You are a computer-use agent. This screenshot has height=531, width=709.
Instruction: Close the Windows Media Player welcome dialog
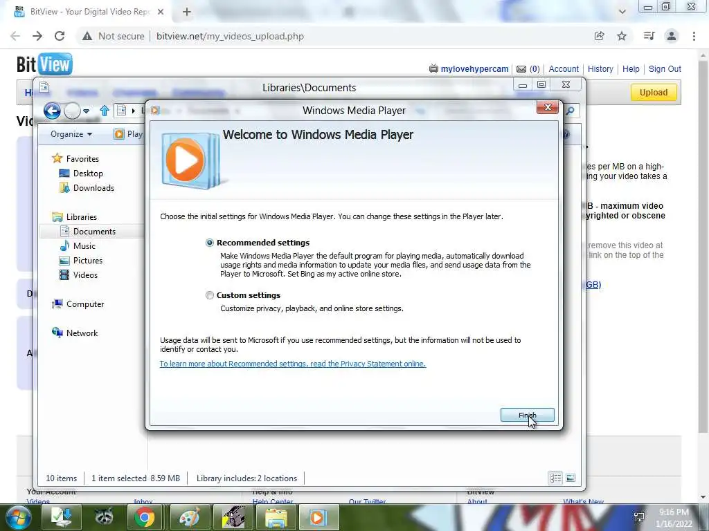coord(548,107)
